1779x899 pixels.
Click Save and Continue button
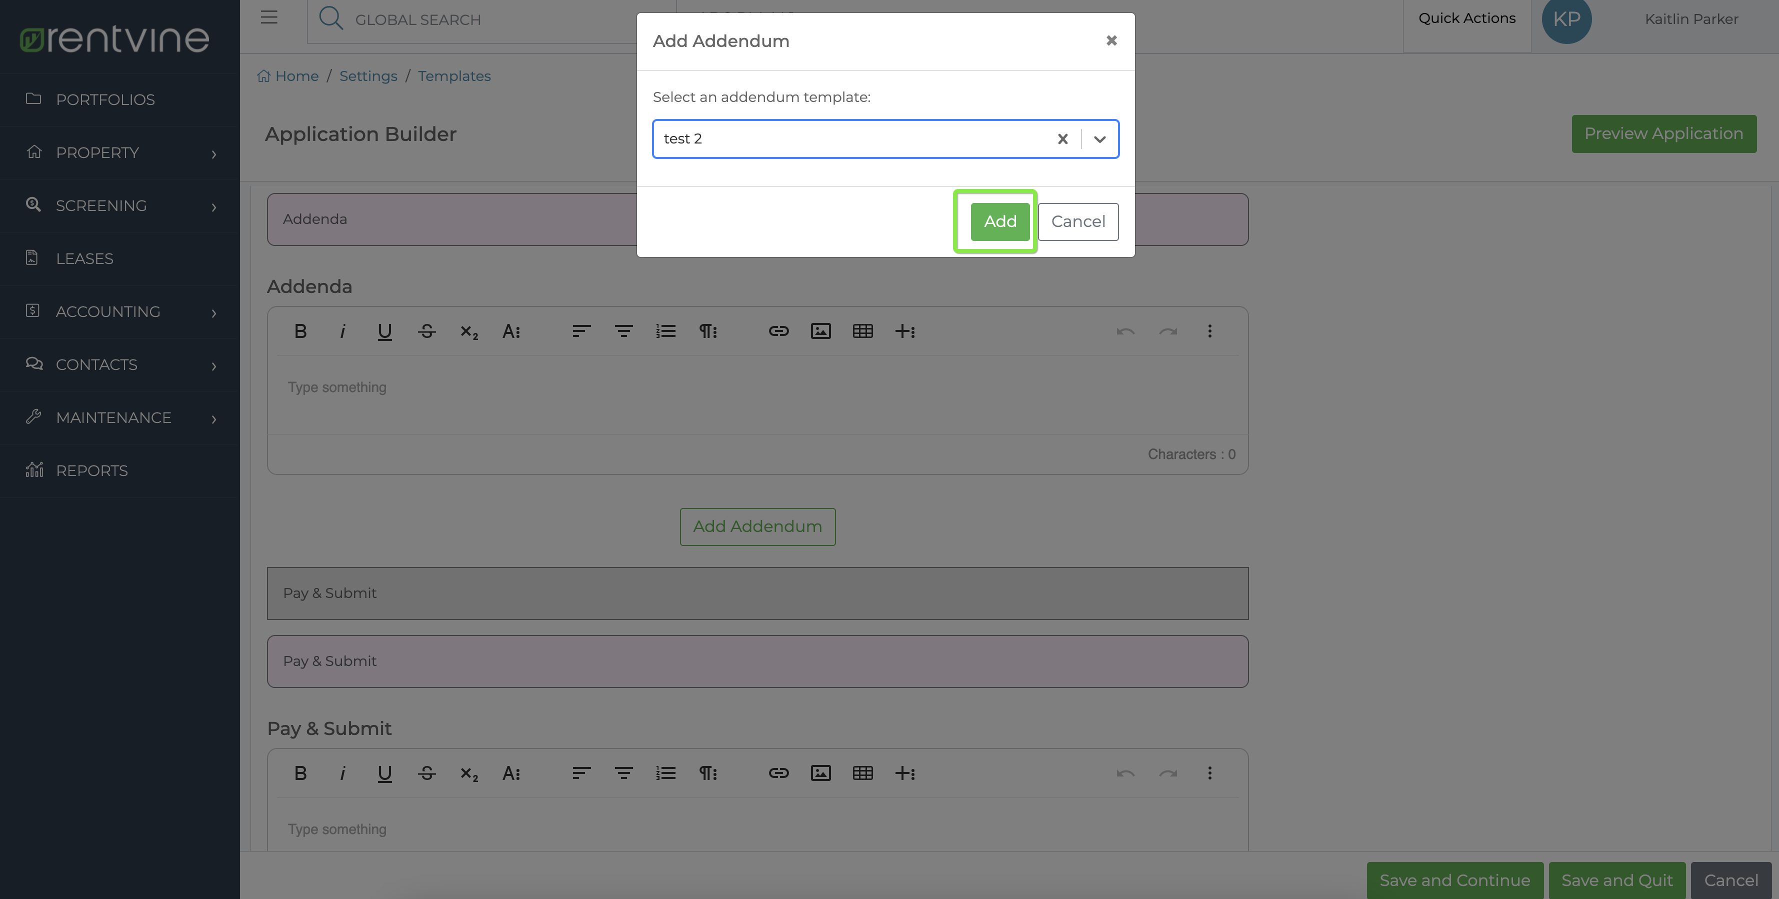point(1454,880)
